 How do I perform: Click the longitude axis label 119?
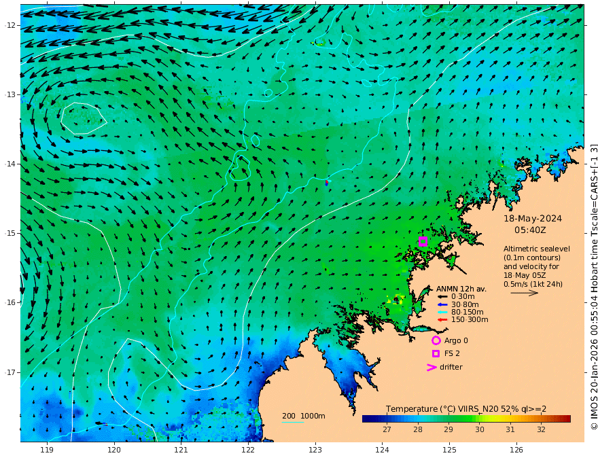point(47,450)
